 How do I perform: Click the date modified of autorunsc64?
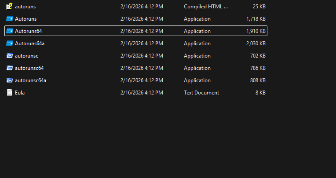click(142, 68)
